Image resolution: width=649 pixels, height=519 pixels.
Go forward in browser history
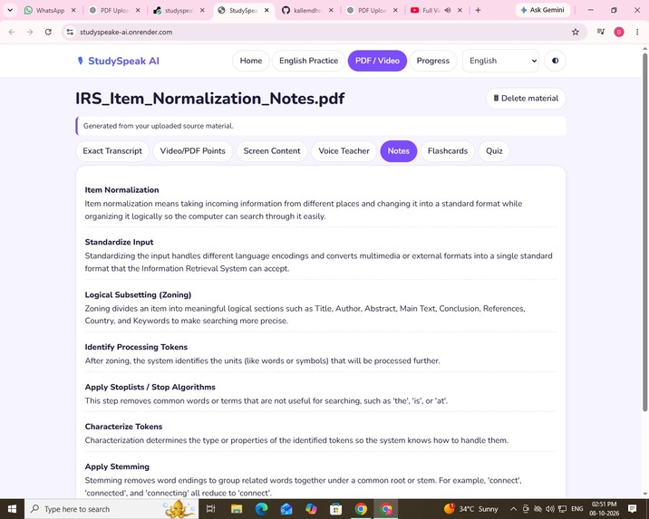(x=30, y=32)
